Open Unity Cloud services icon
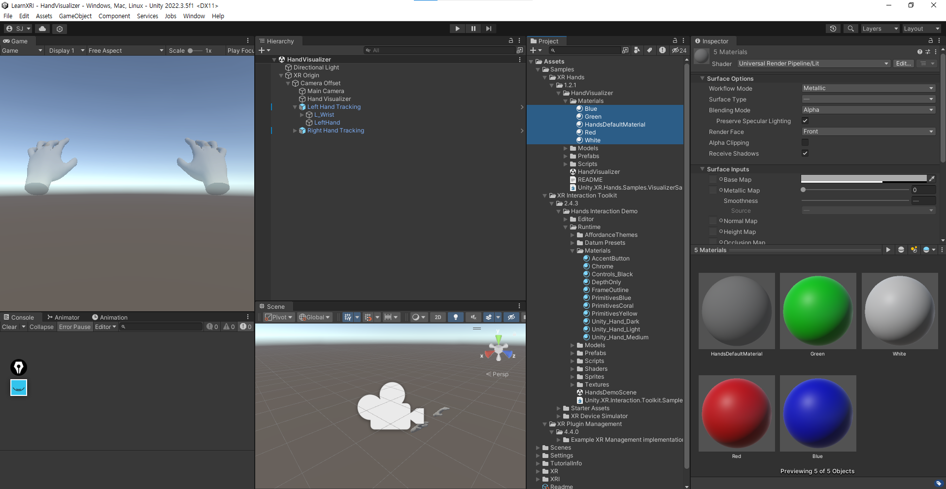Viewport: 946px width, 489px height. click(x=42, y=29)
